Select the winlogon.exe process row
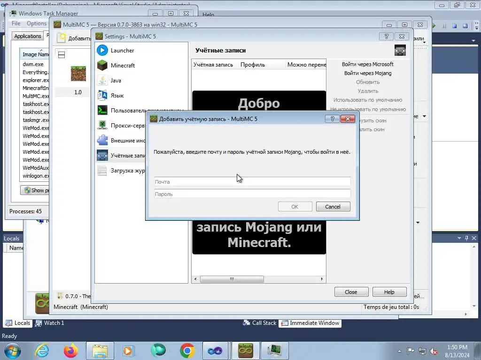This screenshot has width=481, height=360. click(x=36, y=176)
